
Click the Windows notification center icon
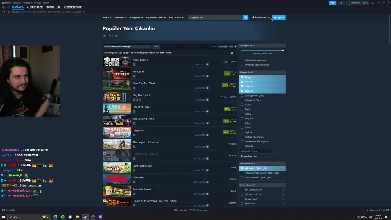(x=386, y=217)
